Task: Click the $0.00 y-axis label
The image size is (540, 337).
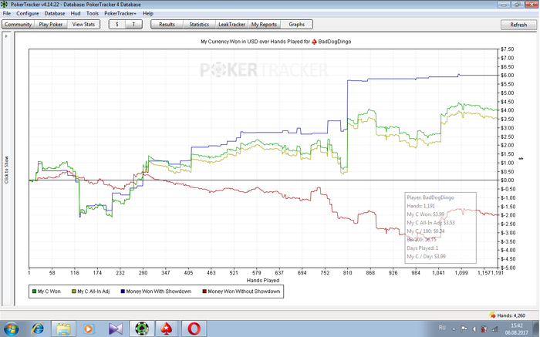Action: 508,180
